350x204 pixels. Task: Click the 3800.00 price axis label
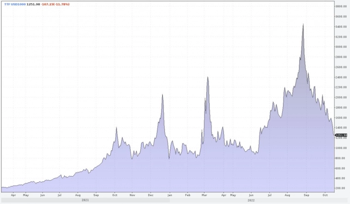(341, 6)
